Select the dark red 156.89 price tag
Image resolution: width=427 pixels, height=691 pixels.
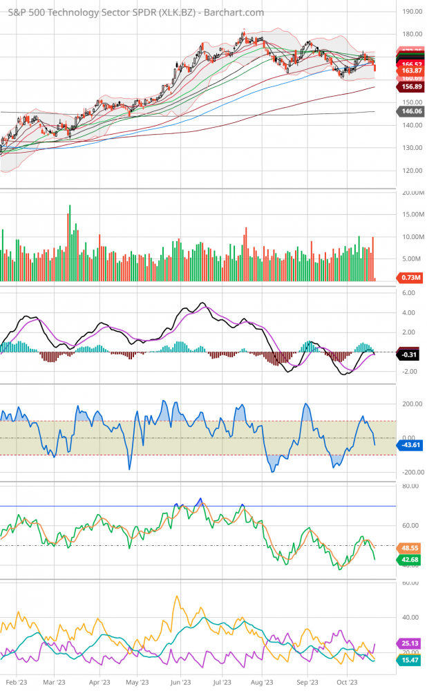coord(410,88)
